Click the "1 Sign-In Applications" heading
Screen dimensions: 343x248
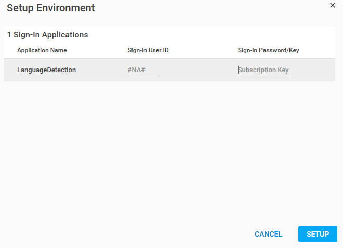coord(47,35)
